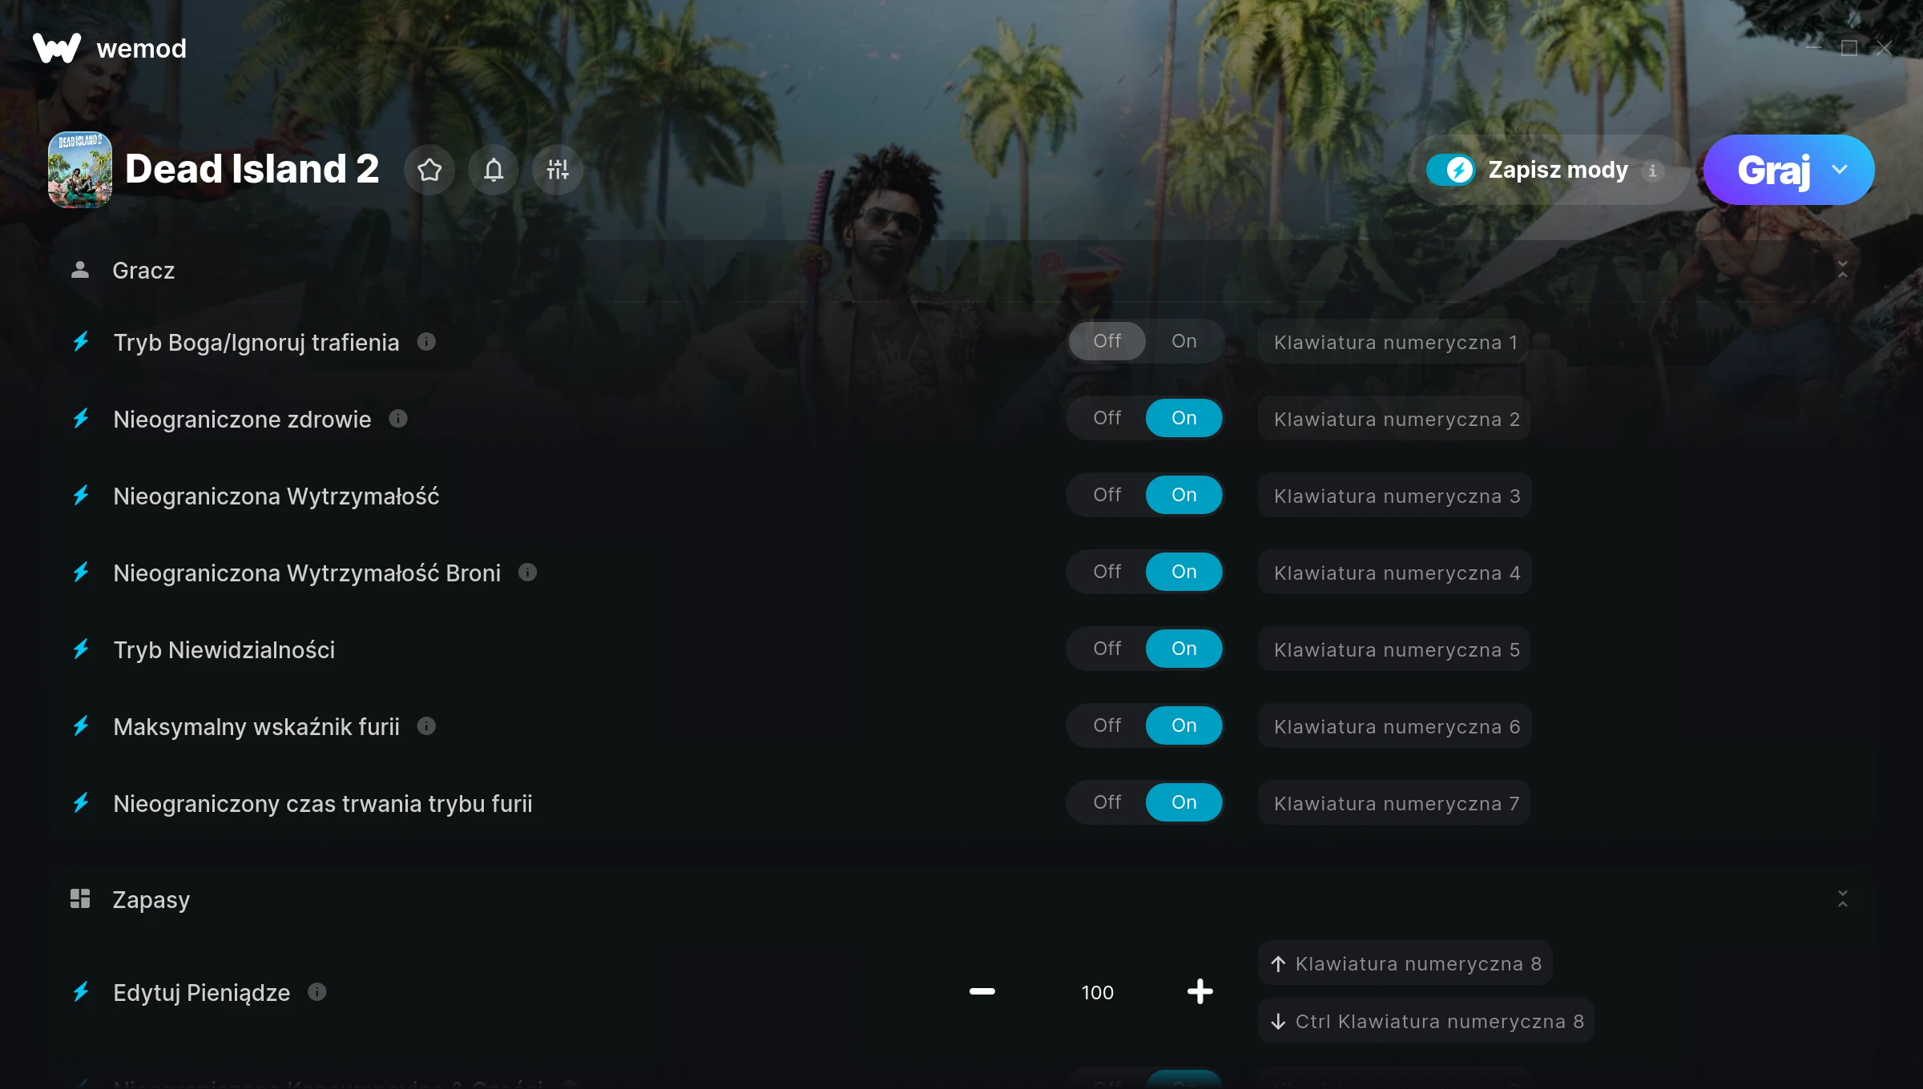Click the favorite star icon
The height and width of the screenshot is (1089, 1923).
coord(429,170)
